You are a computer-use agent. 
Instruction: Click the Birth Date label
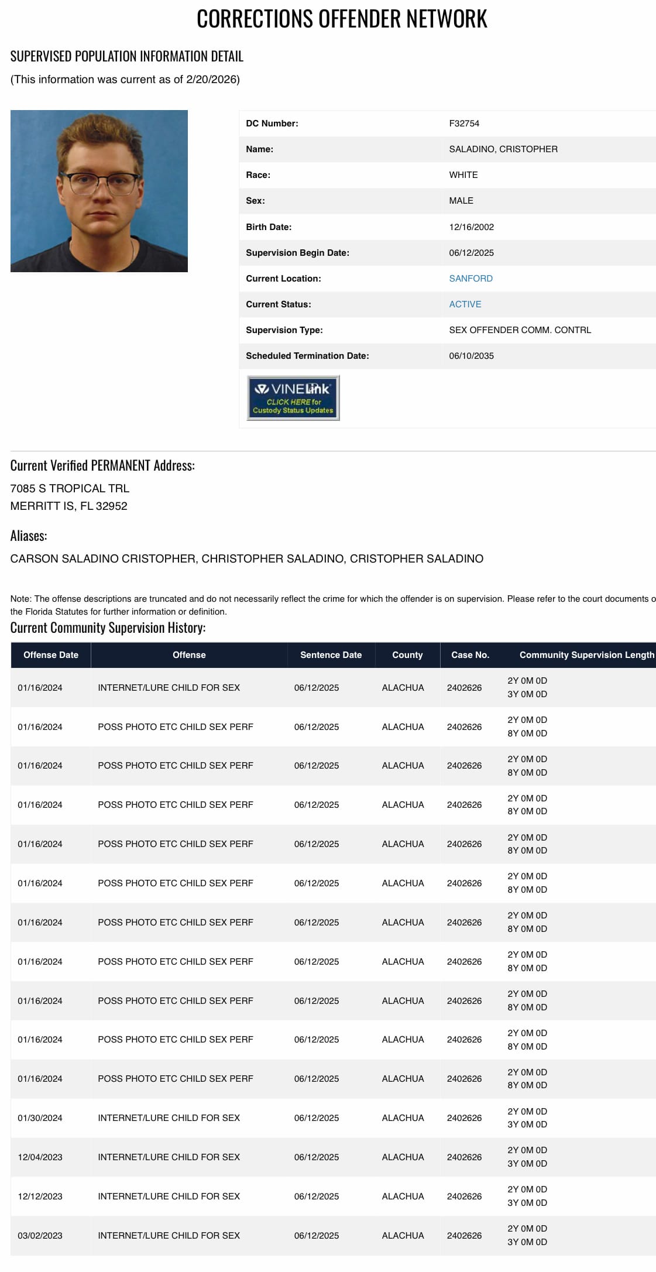pyautogui.click(x=269, y=227)
